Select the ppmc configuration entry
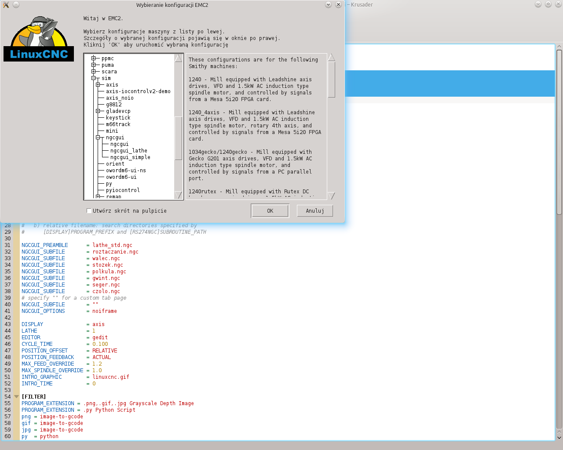Image resolution: width=563 pixels, height=450 pixels. pyautogui.click(x=107, y=58)
